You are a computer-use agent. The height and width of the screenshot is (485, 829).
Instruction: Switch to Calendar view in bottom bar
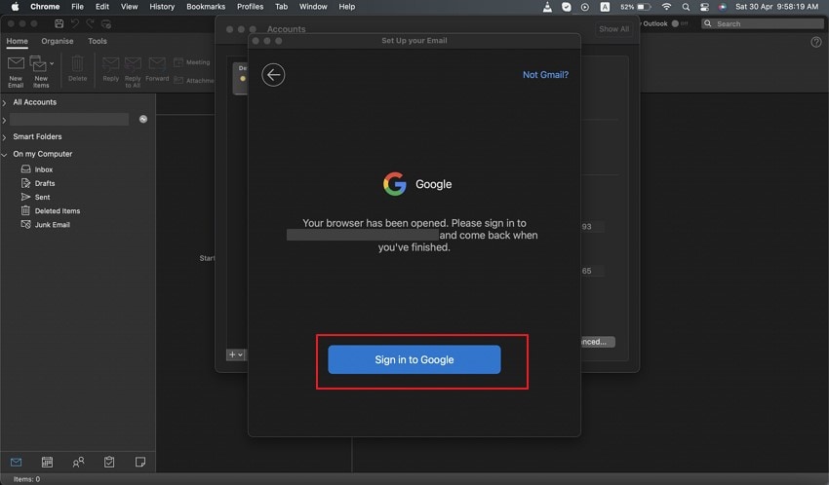click(x=47, y=463)
